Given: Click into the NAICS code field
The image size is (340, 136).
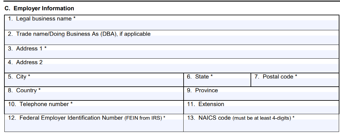Looking at the screenshot, I should pos(261,126).
